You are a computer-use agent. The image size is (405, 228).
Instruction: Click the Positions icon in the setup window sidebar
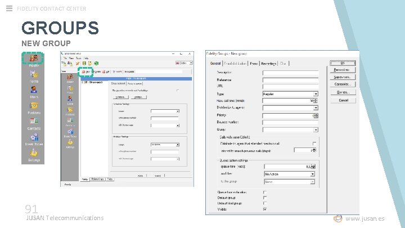click(70, 110)
